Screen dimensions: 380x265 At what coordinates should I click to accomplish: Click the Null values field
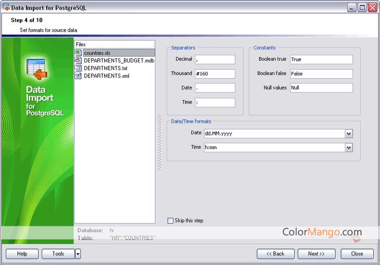[321, 88]
